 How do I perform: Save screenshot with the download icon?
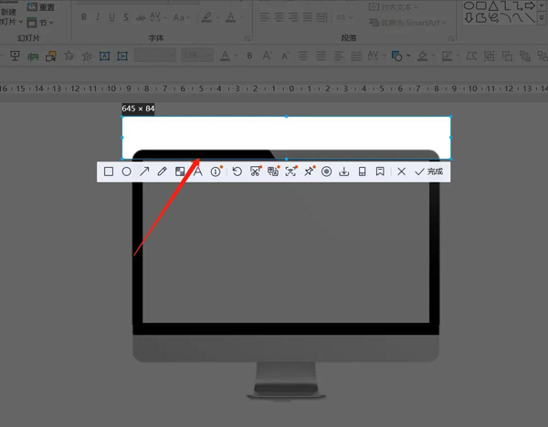[344, 172]
